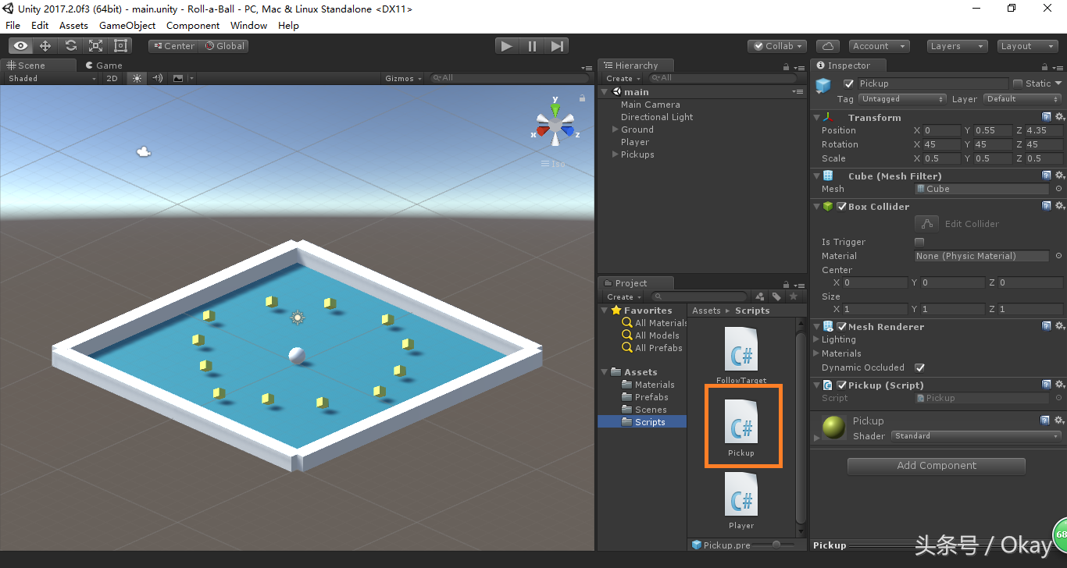Select the Move tool
This screenshot has height=568, width=1067.
45,46
